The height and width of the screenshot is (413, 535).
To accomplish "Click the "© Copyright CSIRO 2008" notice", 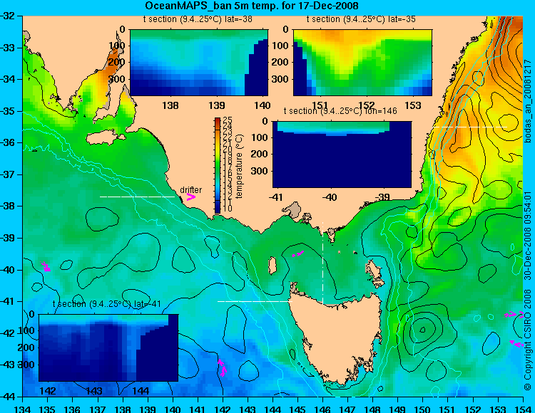I will (x=528, y=340).
